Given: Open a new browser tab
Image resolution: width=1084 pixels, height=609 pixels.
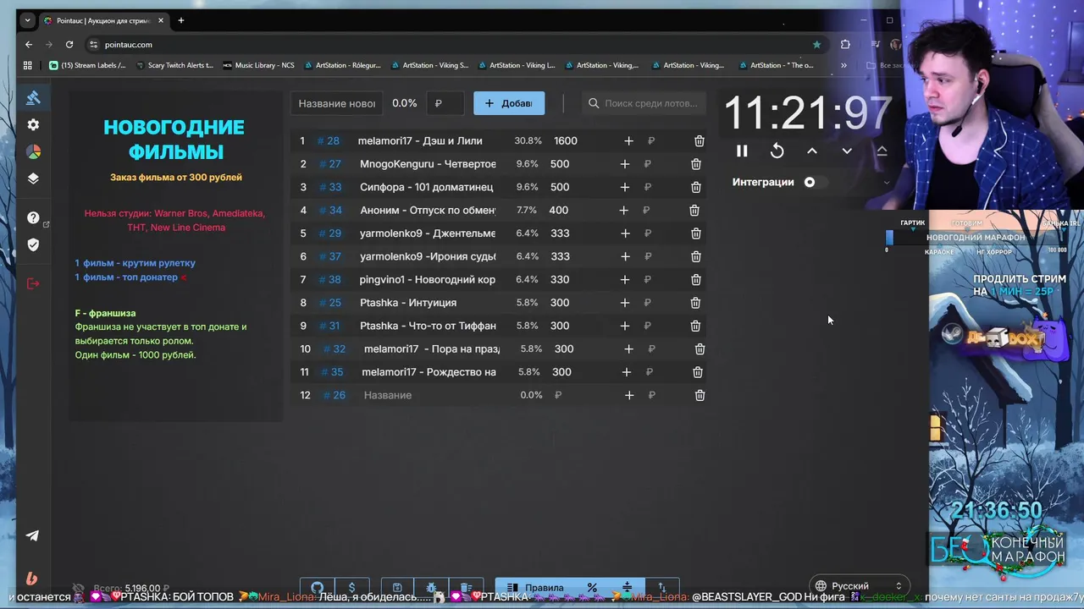Looking at the screenshot, I should pos(180,20).
